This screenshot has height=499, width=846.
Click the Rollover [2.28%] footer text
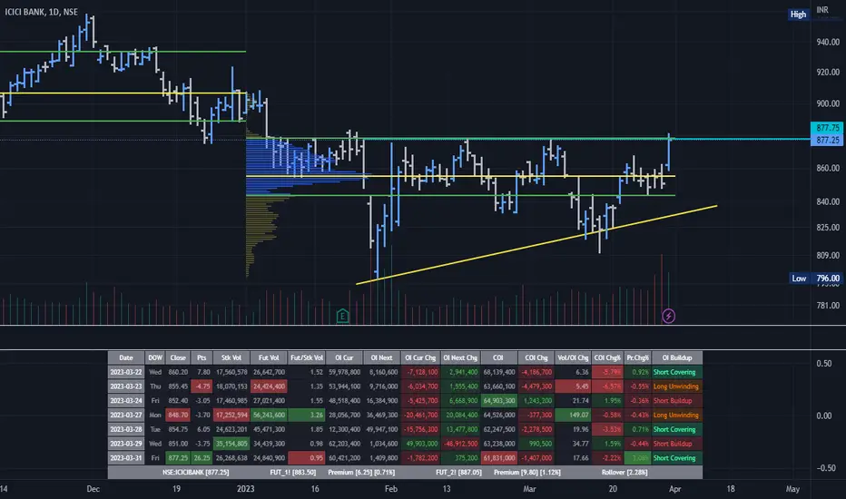point(625,472)
